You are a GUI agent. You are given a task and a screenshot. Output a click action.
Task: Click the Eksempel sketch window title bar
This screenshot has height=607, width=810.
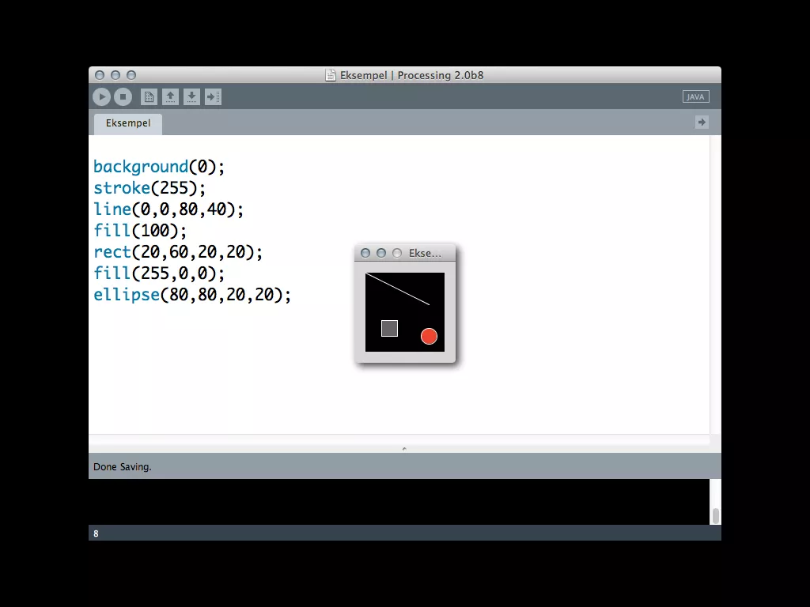[425, 253]
